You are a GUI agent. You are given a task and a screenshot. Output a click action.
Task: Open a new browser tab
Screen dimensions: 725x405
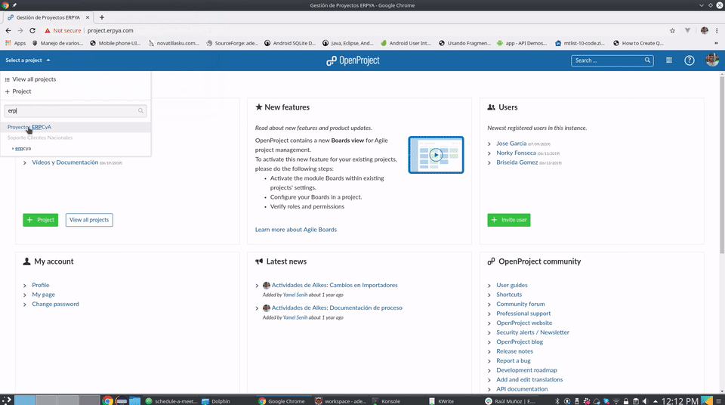click(x=102, y=17)
